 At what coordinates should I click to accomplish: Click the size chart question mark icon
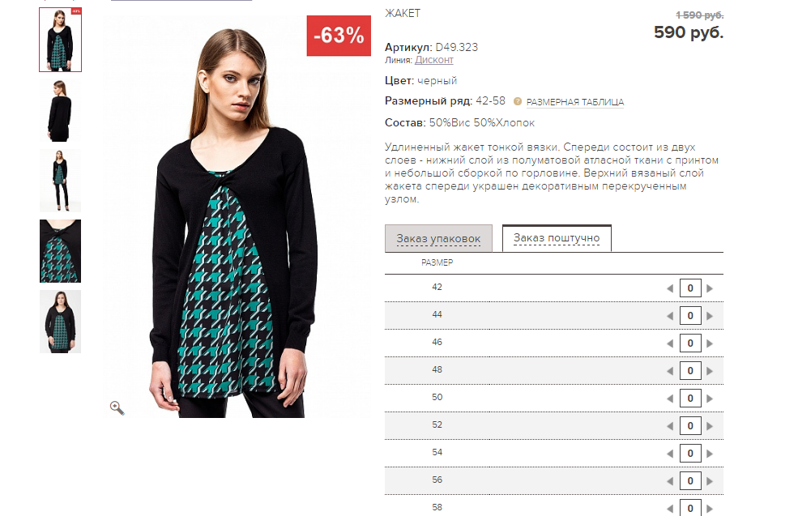point(518,102)
